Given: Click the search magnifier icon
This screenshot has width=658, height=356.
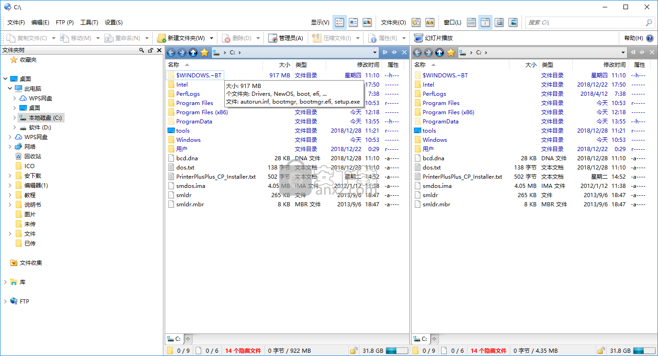Looking at the screenshot, I should point(649,22).
